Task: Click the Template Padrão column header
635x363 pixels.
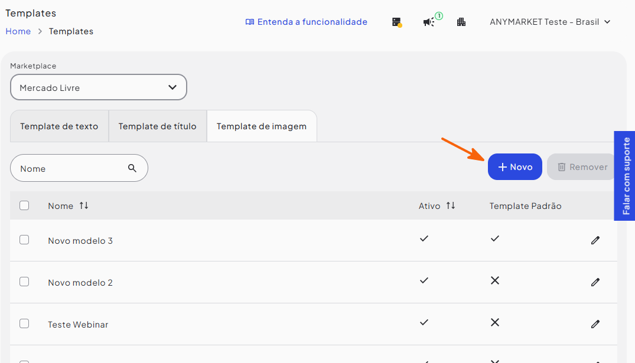Action: click(525, 206)
